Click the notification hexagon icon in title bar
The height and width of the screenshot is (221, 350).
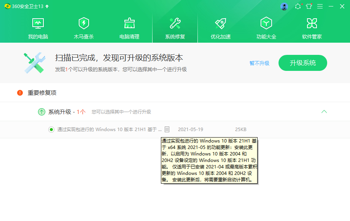coord(298,6)
